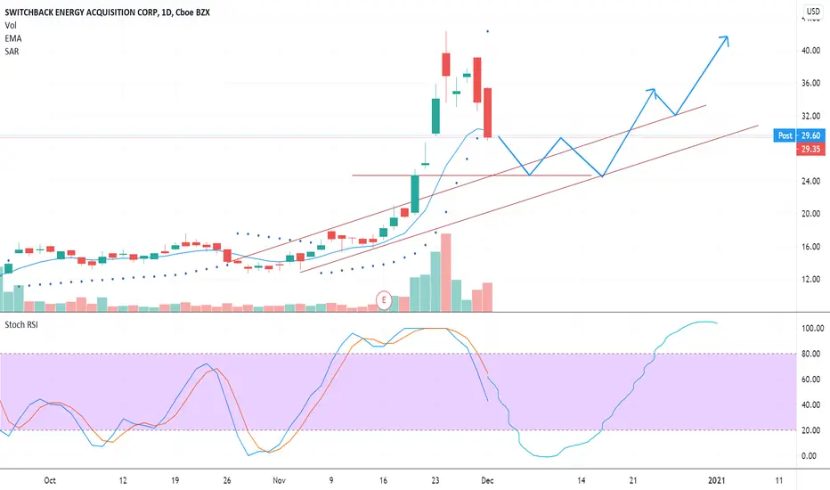Click the 16.00 price axis value
The width and height of the screenshot is (830, 490).
tap(811, 247)
